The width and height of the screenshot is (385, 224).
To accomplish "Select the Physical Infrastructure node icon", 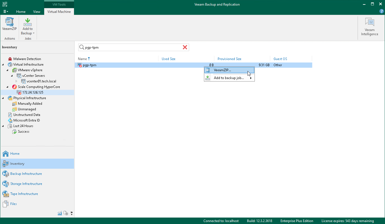I will pyautogui.click(x=10, y=98).
